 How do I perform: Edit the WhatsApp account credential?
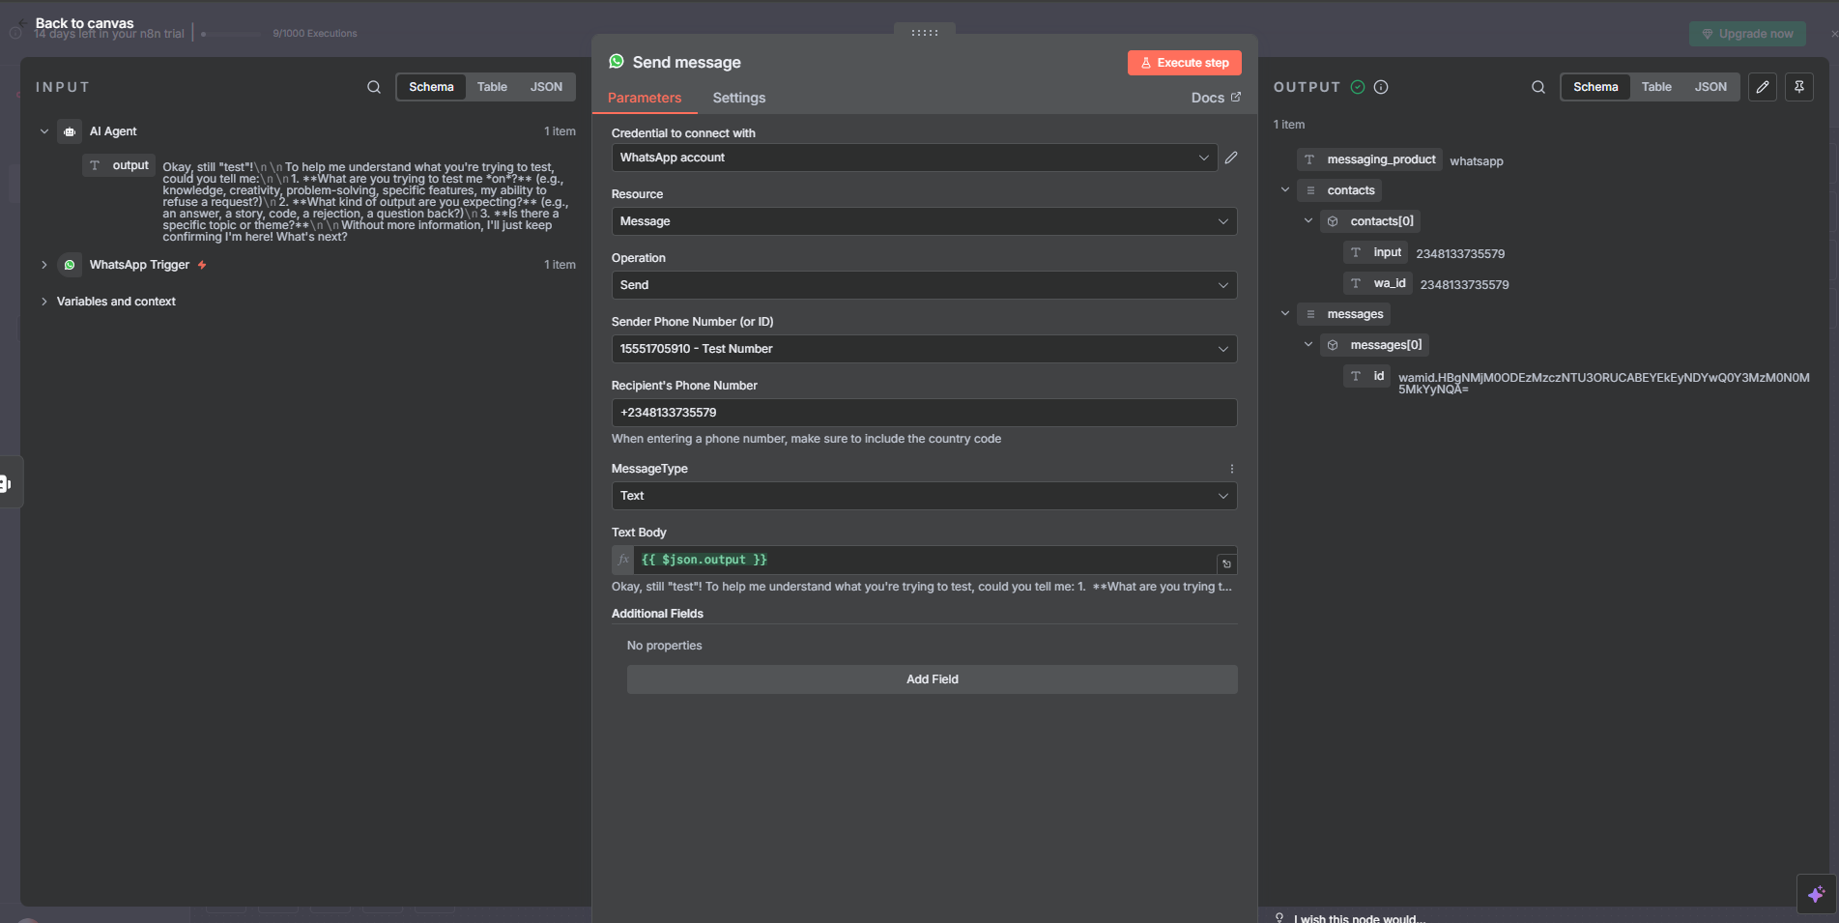(x=1230, y=158)
